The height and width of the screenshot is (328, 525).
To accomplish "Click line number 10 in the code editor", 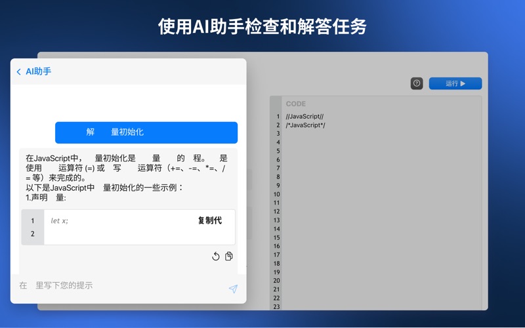I will [x=276, y=194].
